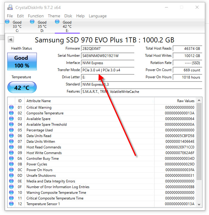Open the Language menu
This screenshot has width=209, height=215.
click(x=97, y=16)
